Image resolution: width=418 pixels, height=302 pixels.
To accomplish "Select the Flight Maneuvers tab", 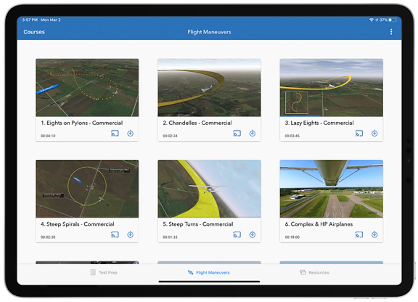I will [x=209, y=272].
